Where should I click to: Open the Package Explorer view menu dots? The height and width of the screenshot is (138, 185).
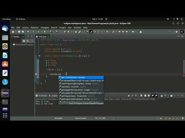32,41
